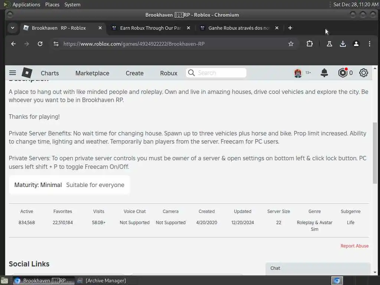The height and width of the screenshot is (285, 380).
Task: Focus the Roblox search field
Action: coord(216,73)
